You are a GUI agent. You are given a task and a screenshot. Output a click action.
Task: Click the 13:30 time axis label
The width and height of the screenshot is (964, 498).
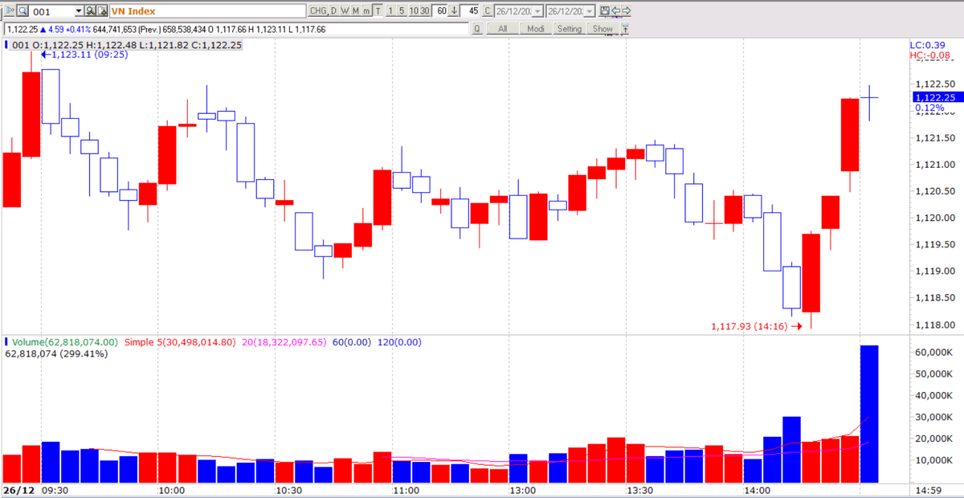point(640,490)
